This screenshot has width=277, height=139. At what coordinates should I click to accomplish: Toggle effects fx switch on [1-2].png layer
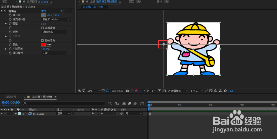[x=102, y=114]
